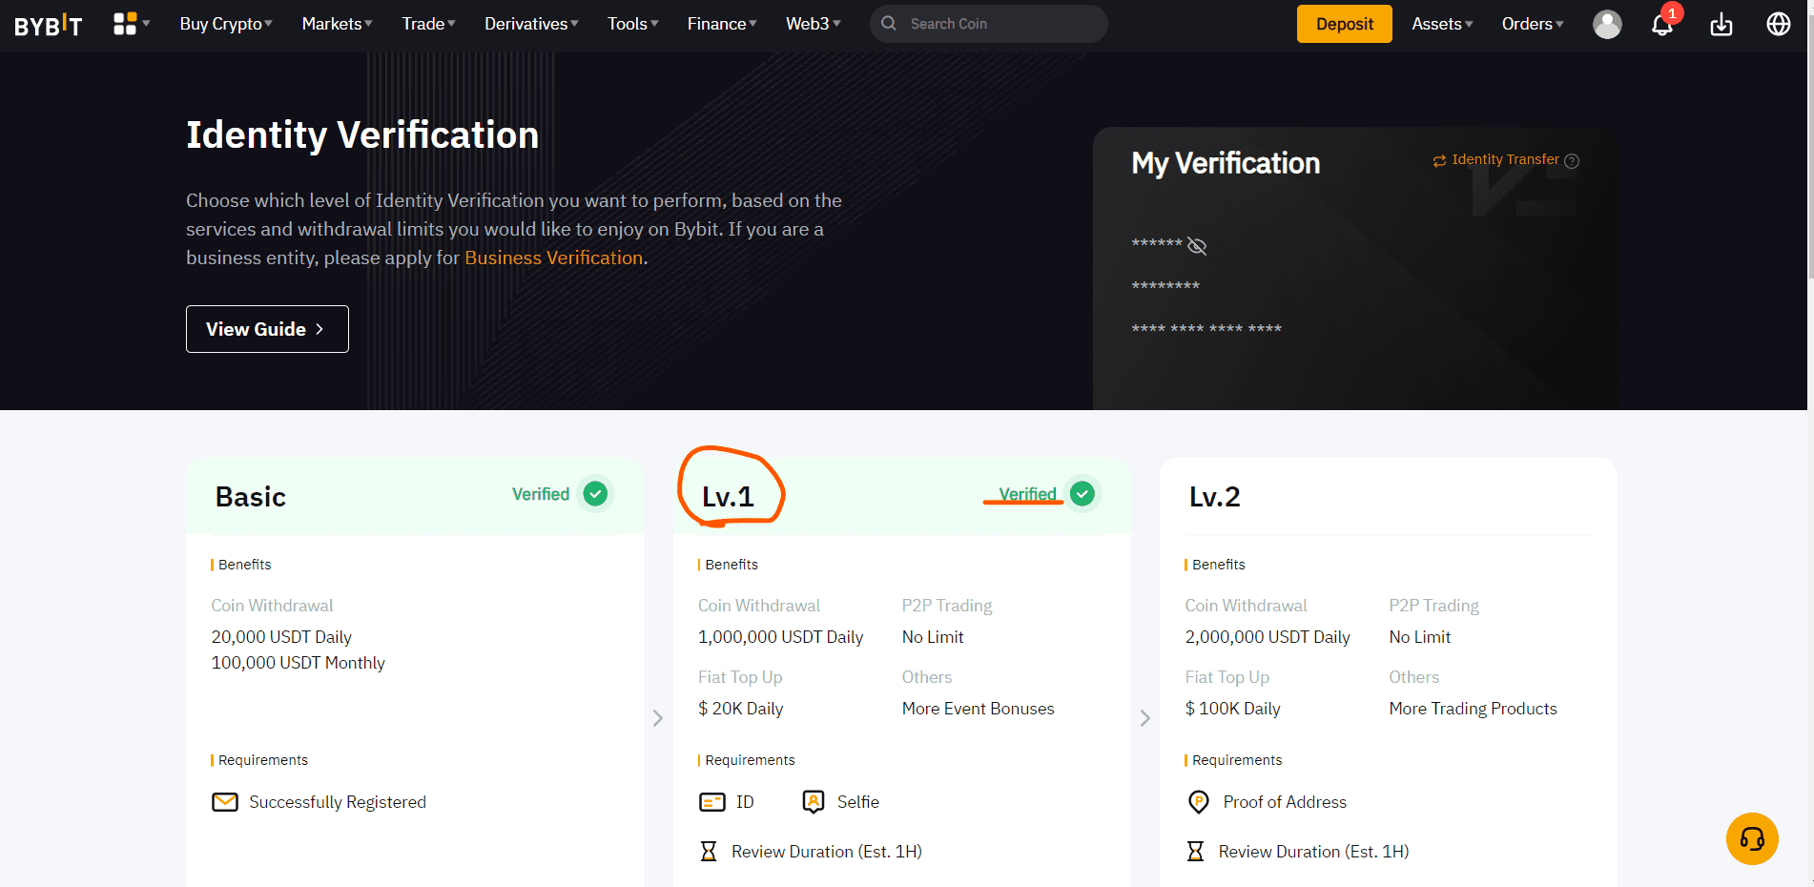
Task: Click '$ 20K Daily' fiat top up
Action: (x=741, y=709)
